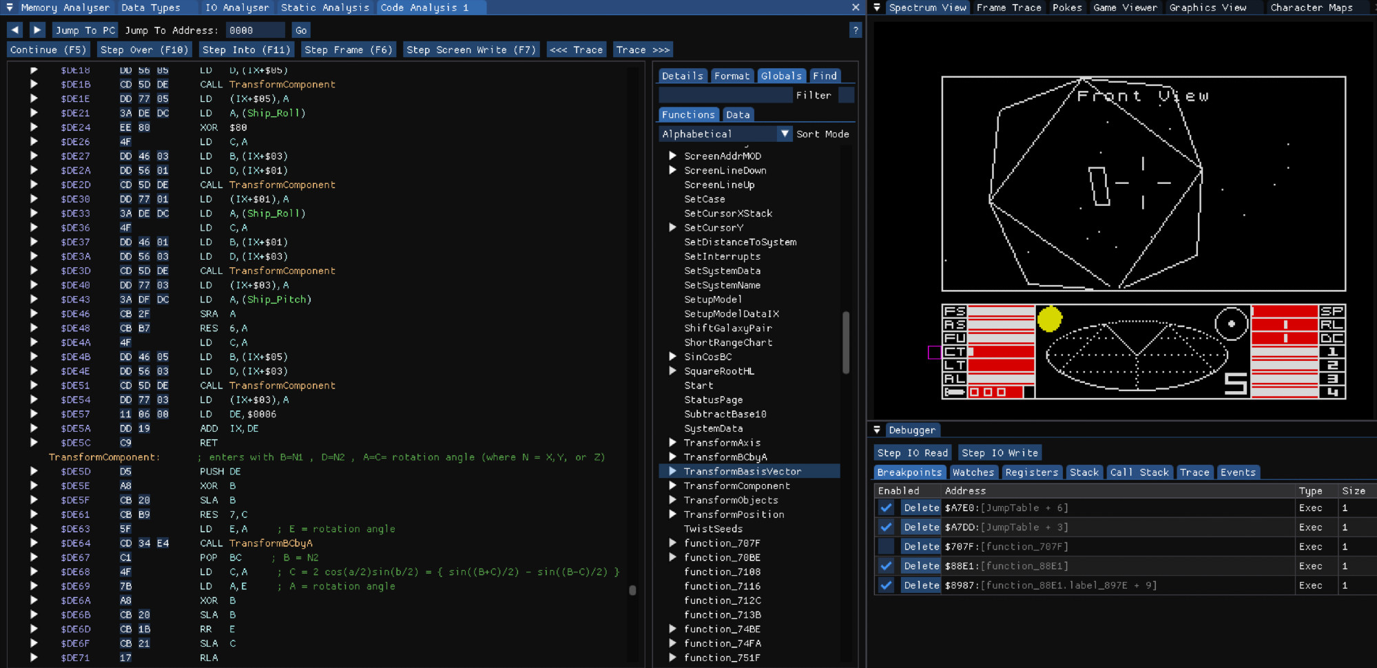Toggle breakpoint enabled for $A7E0 JumpTable + 6

pyautogui.click(x=886, y=508)
